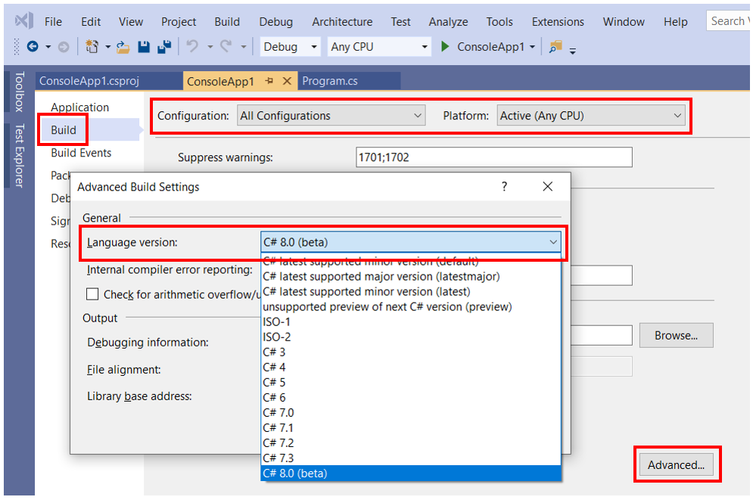Open the Any CPU solution platform dropdown
The image size is (753, 500).
pos(378,47)
